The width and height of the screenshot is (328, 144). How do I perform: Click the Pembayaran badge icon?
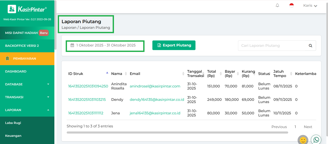coord(8,59)
